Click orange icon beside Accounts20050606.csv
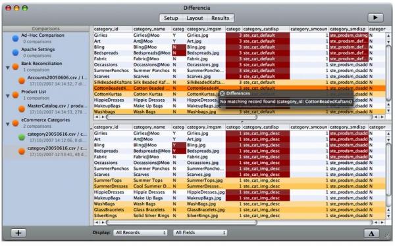 pyautogui.click(x=22, y=81)
